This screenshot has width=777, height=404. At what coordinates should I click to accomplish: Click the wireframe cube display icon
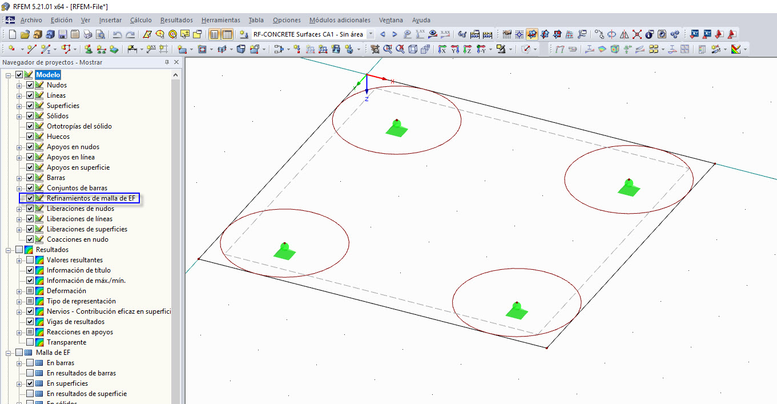point(413,49)
